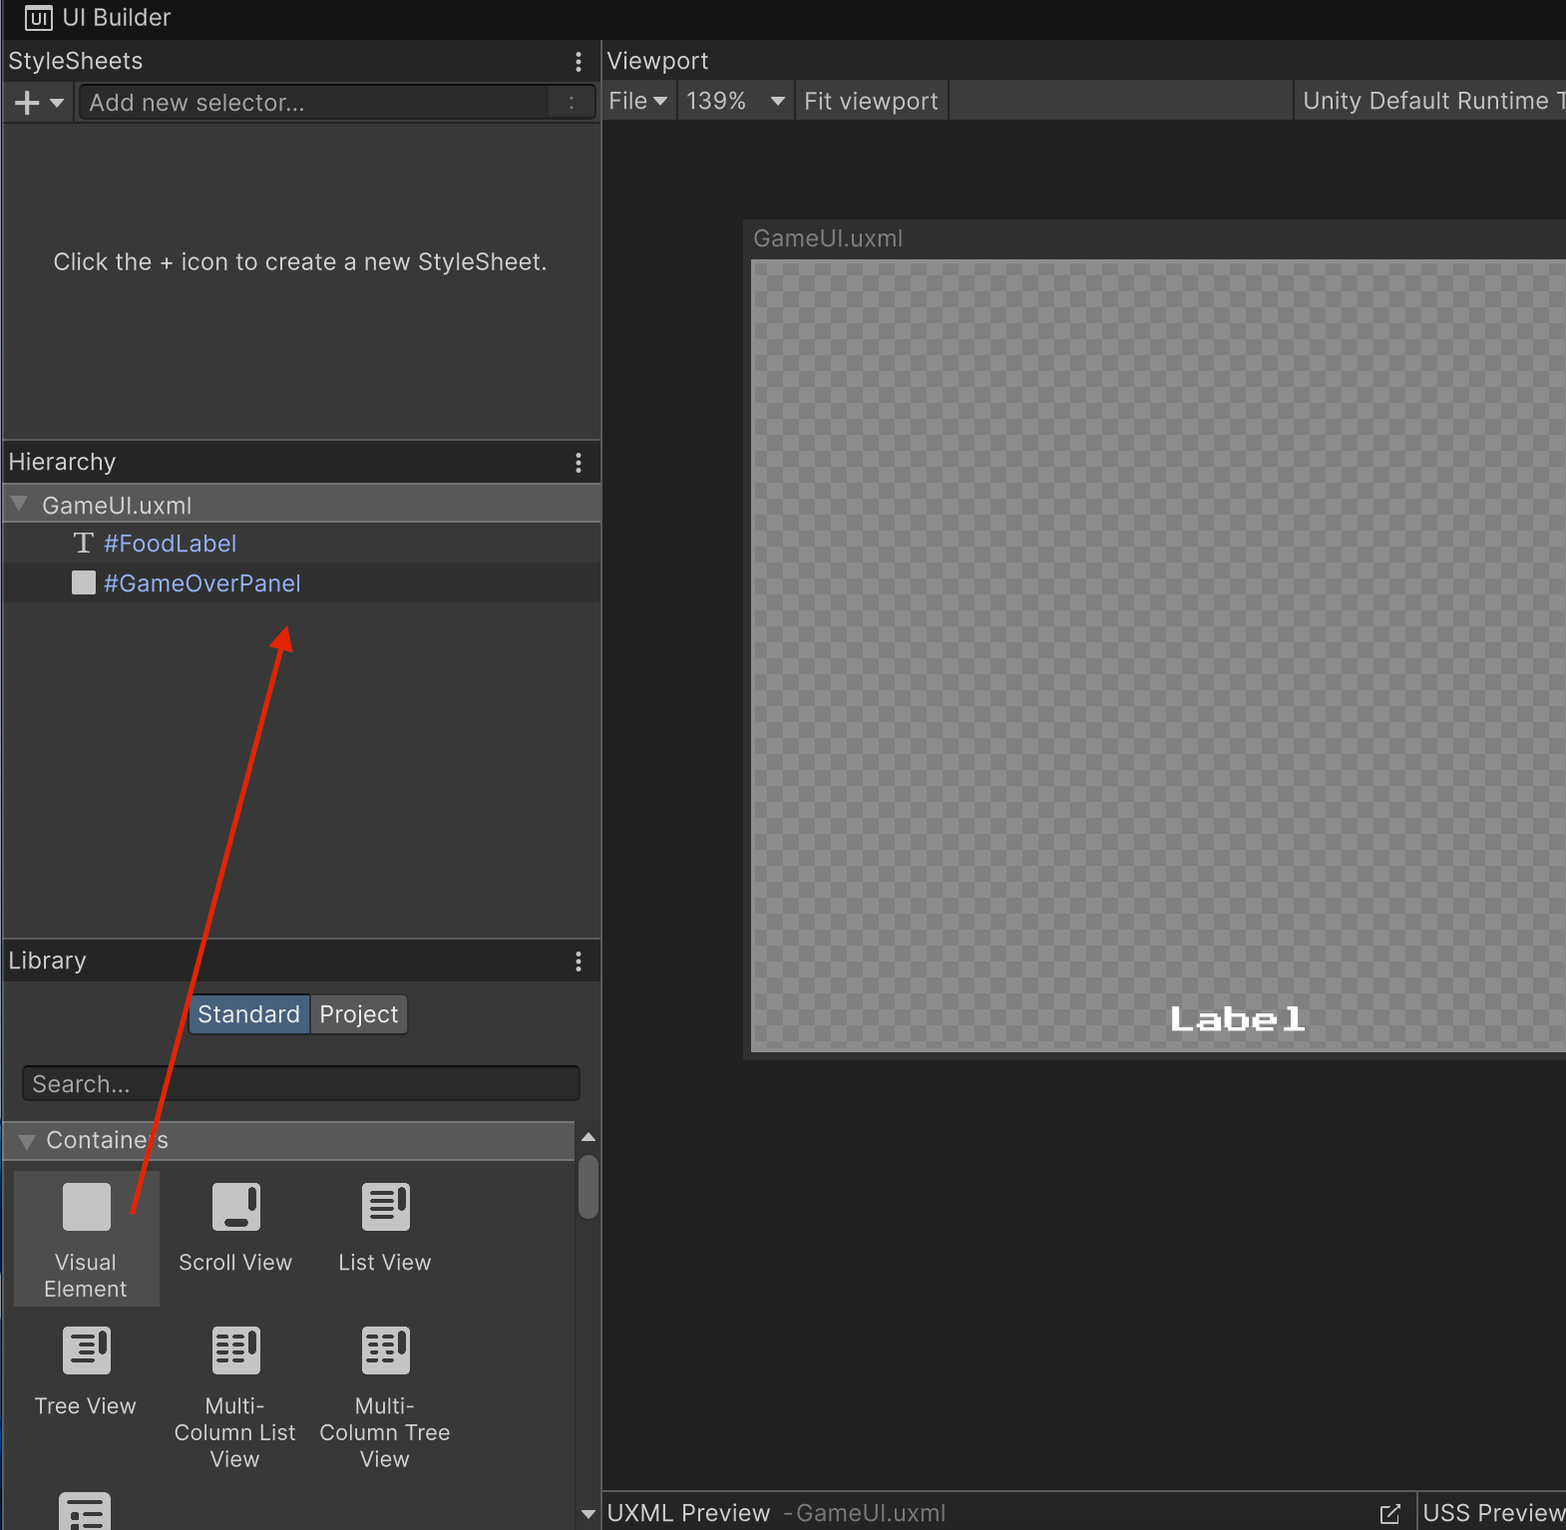
Task: Open the StyleSheets panel options menu
Action: pyautogui.click(x=579, y=62)
